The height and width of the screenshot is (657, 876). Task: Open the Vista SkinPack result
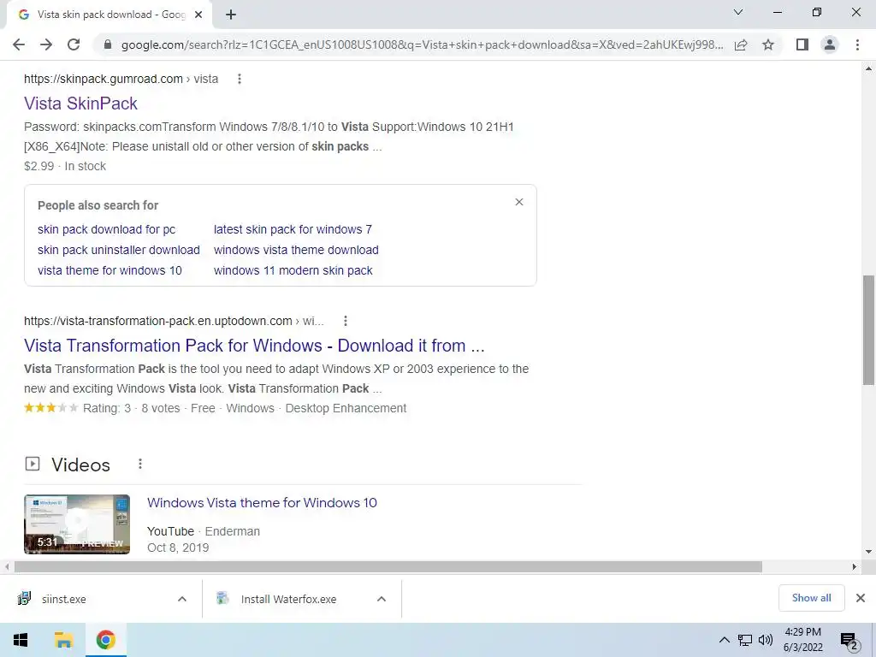point(80,104)
